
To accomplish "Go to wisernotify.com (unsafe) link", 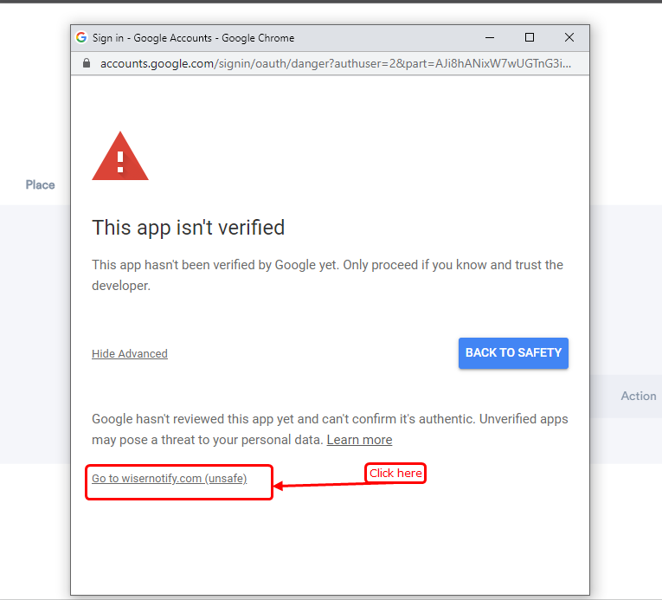I will click(x=170, y=478).
